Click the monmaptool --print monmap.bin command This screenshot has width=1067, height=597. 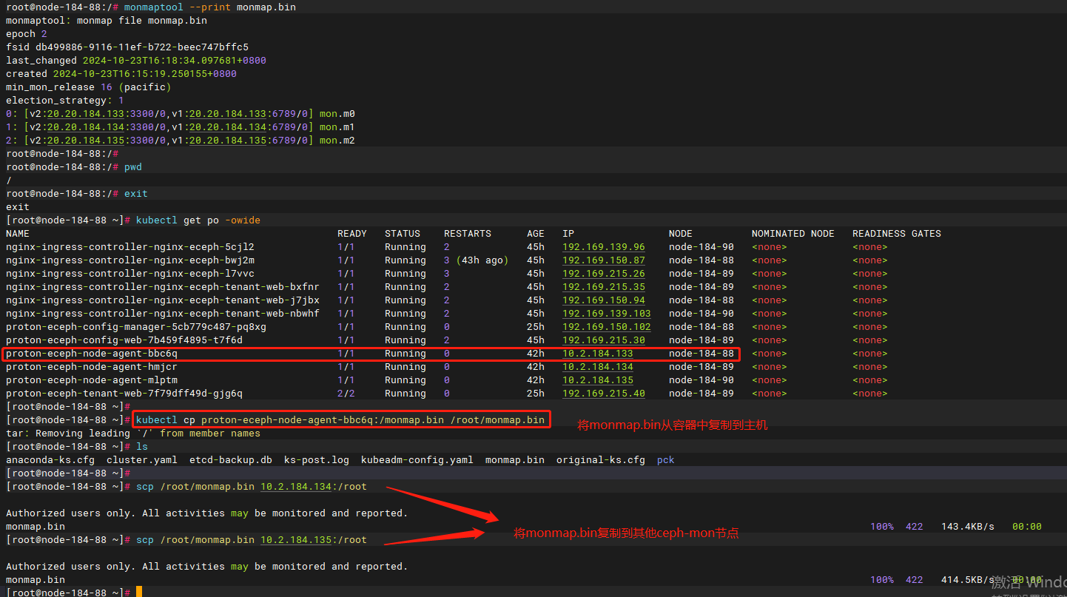coord(210,7)
